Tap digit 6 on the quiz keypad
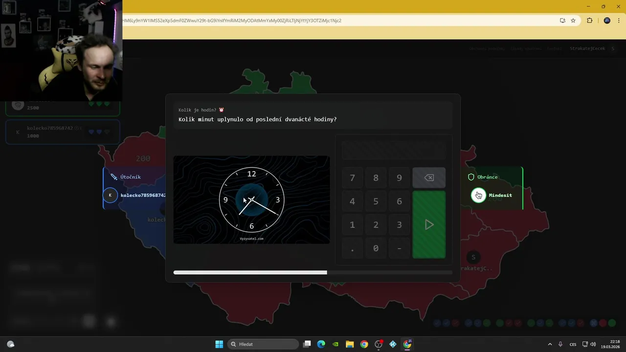The height and width of the screenshot is (352, 626). (399, 201)
